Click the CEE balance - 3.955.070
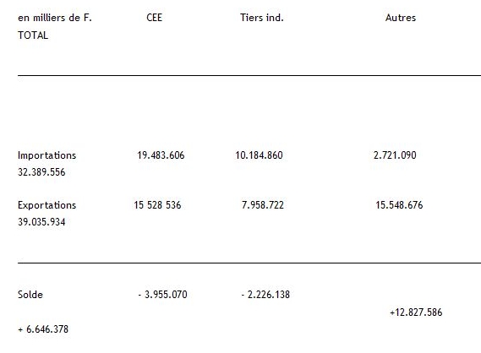 click(x=162, y=295)
